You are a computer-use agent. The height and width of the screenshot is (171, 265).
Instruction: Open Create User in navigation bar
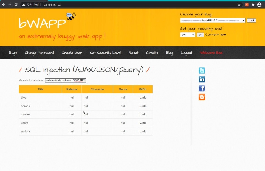click(x=72, y=53)
